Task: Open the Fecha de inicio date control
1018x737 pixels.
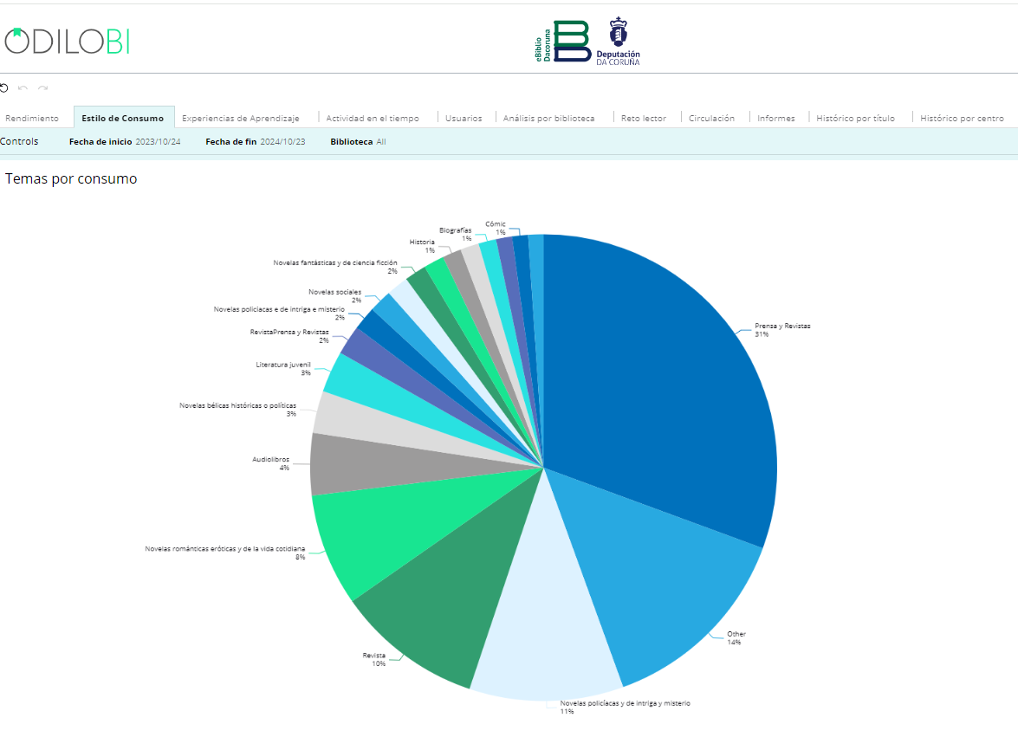Action: (x=125, y=141)
